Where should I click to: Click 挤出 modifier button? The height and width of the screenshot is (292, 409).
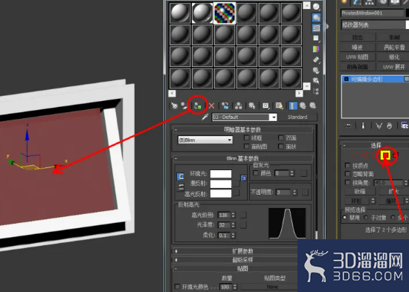tap(358, 38)
